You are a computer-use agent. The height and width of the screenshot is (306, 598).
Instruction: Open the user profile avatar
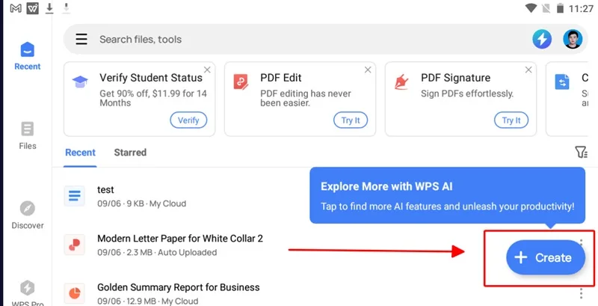573,39
